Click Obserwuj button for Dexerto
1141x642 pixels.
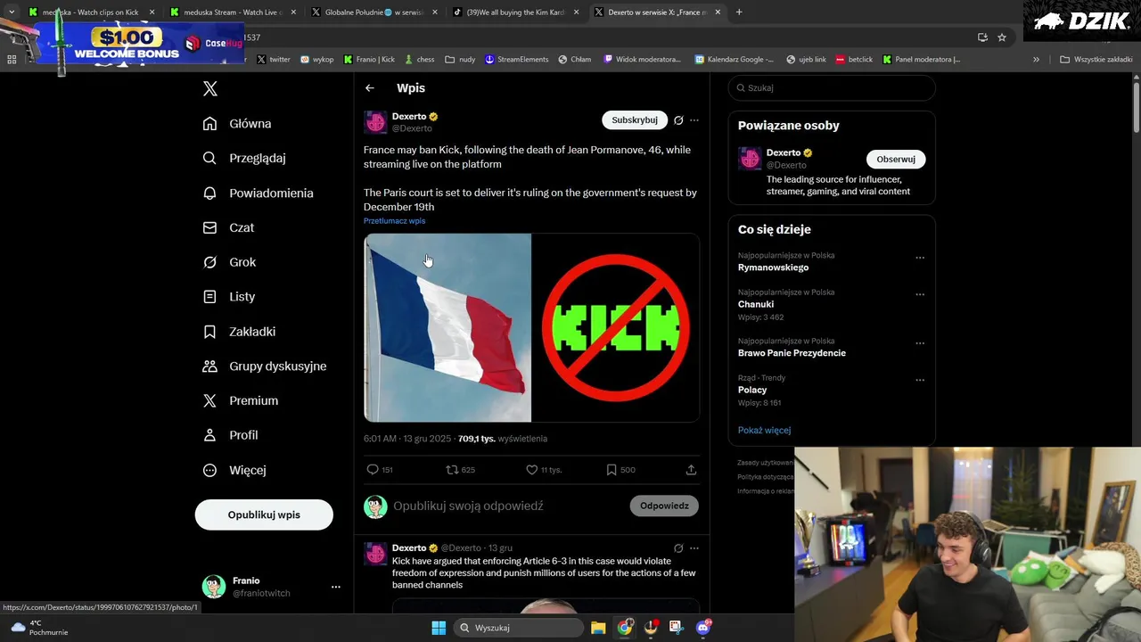(896, 160)
